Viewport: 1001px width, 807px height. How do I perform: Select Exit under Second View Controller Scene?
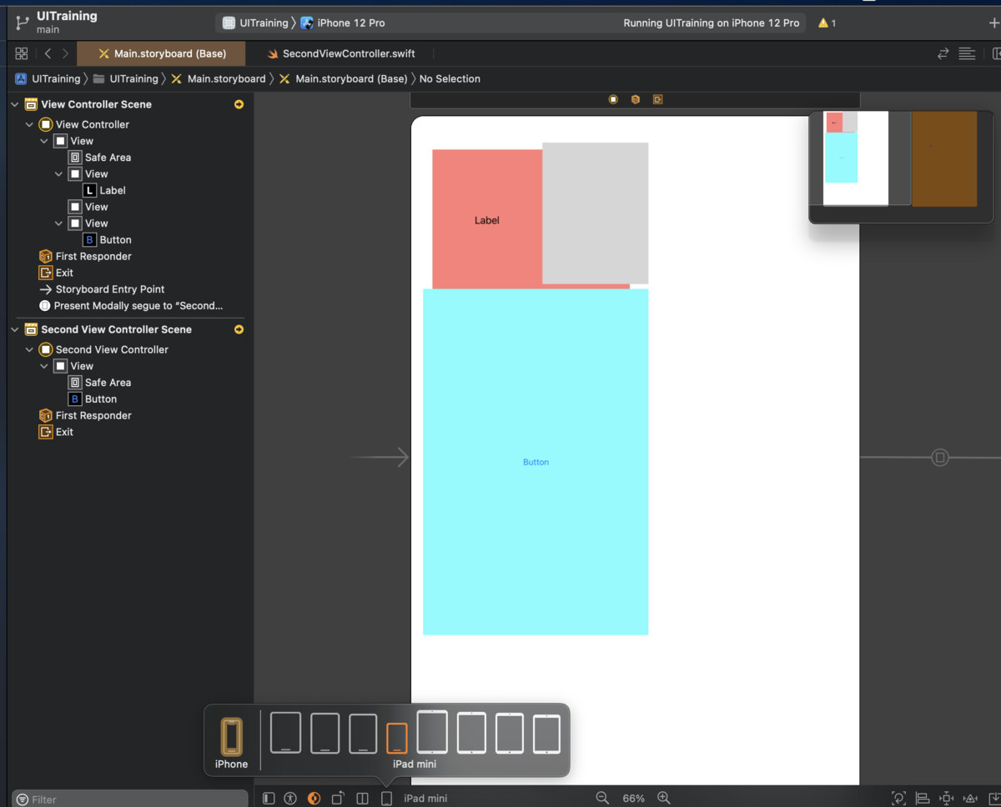tap(56, 432)
